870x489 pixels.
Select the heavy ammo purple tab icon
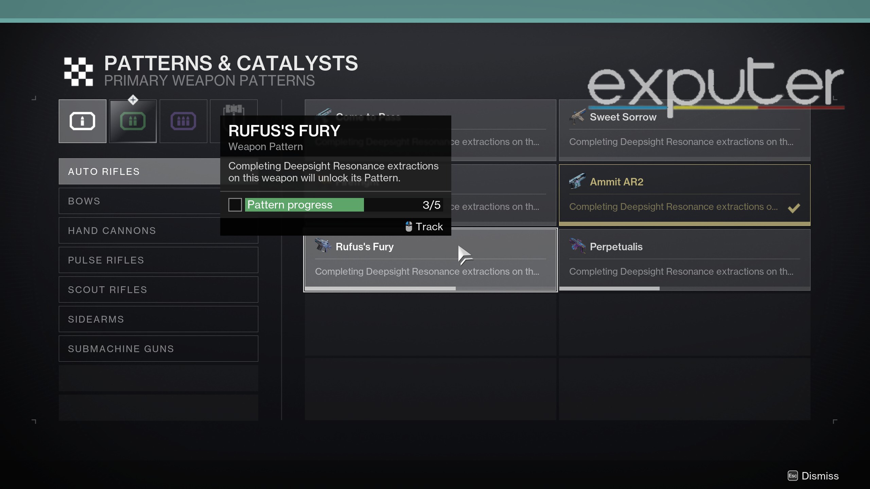pos(183,121)
